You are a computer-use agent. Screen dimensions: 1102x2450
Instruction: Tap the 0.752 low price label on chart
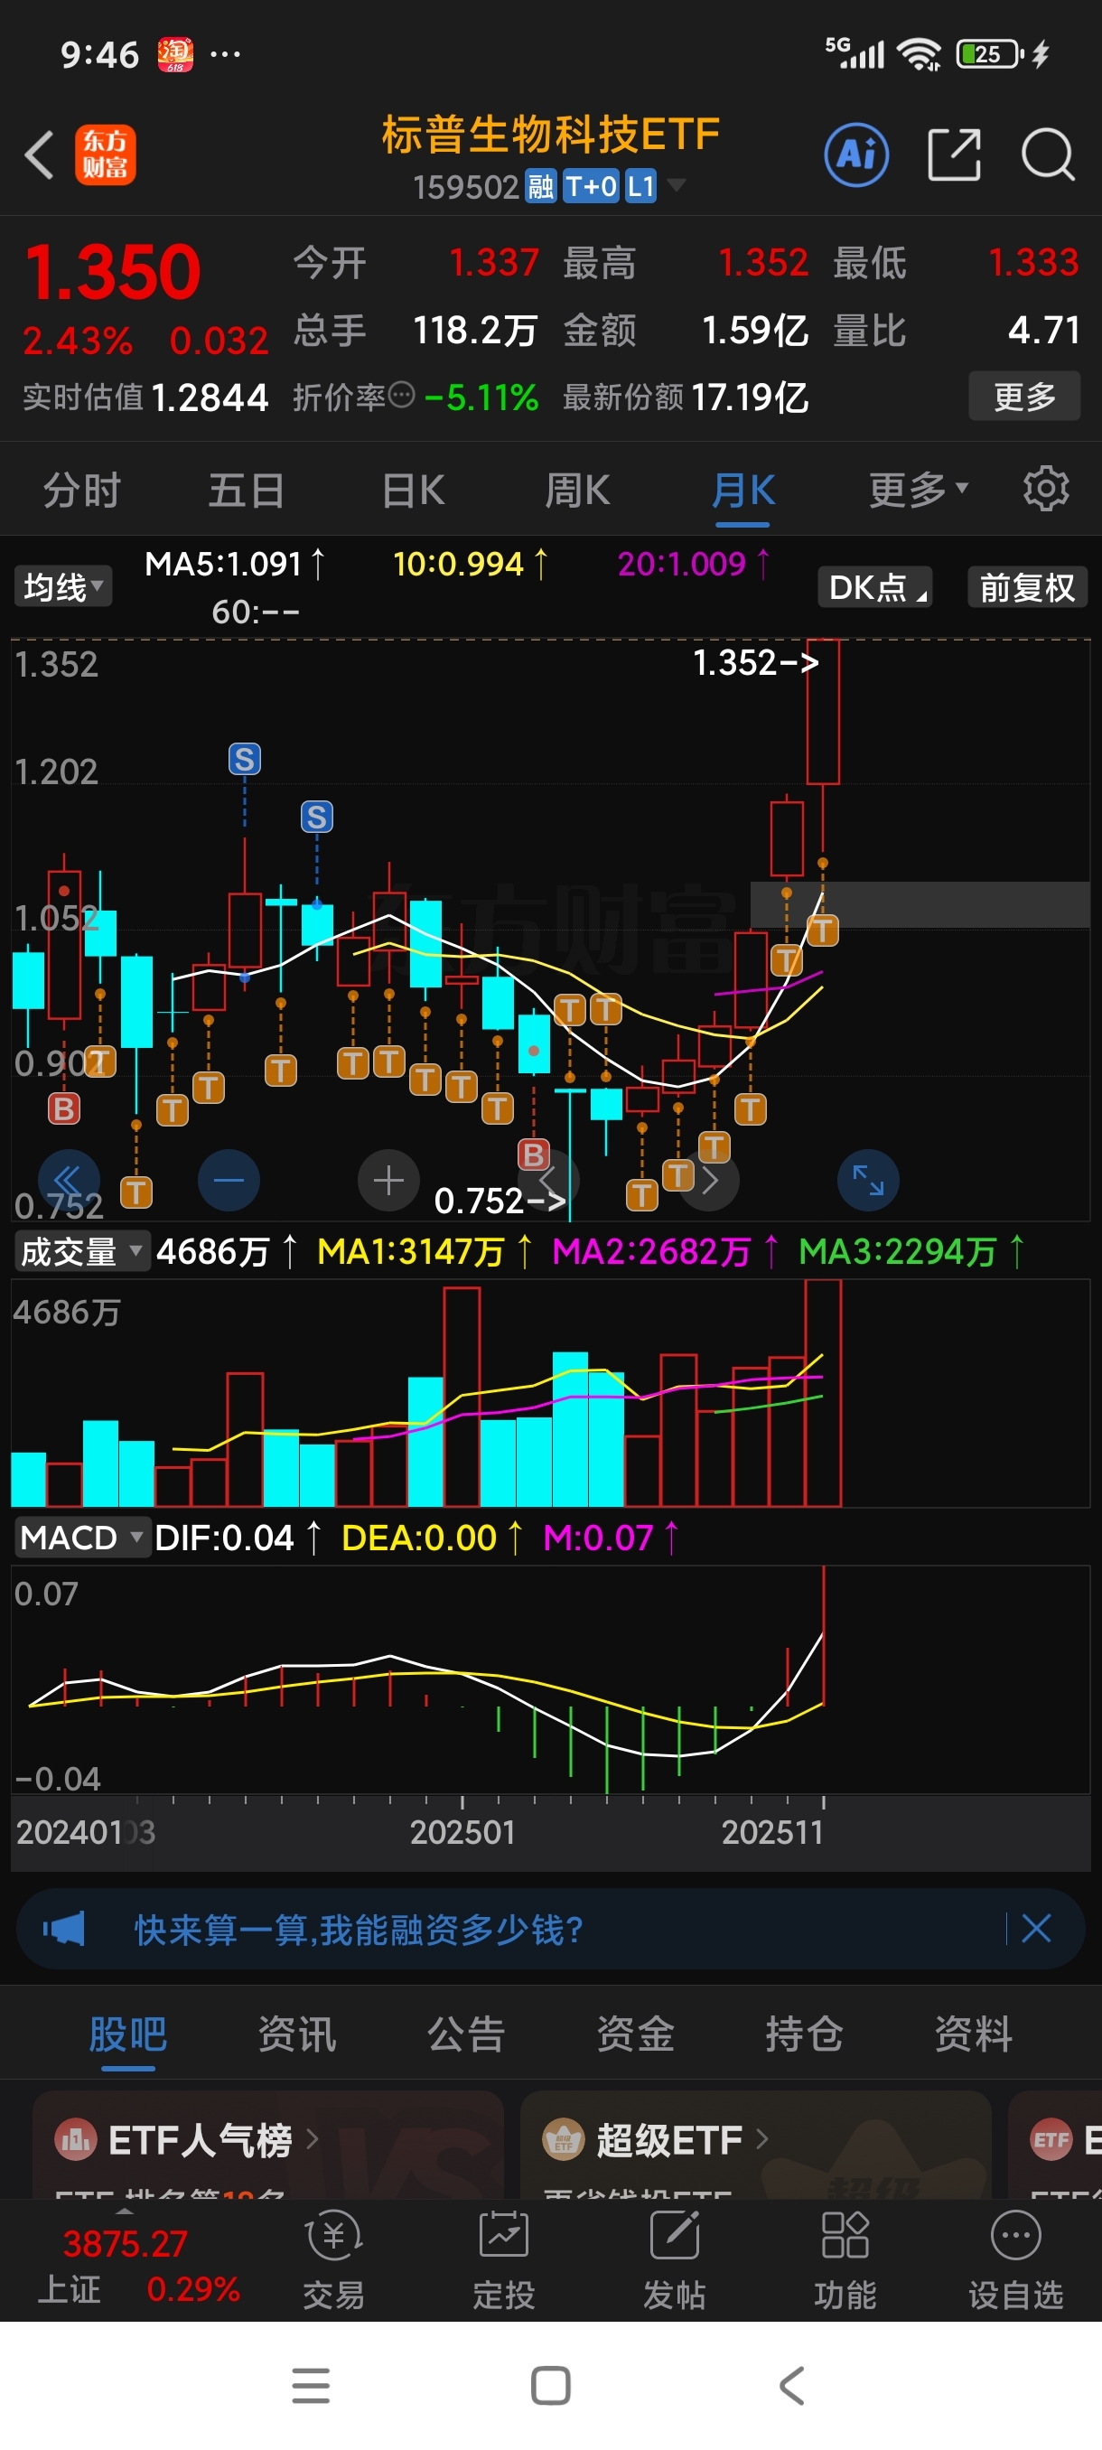point(500,1200)
